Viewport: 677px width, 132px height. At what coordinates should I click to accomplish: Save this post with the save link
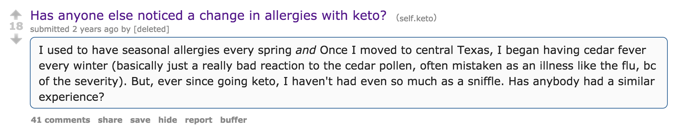pos(140,120)
